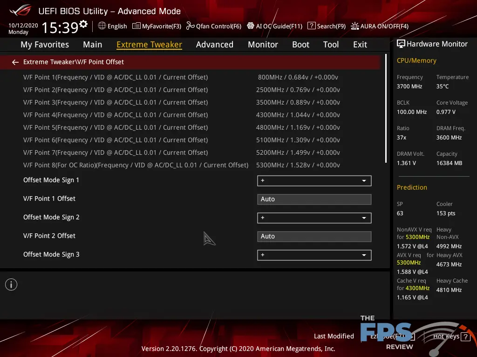Click the Prediction heading
477x357 pixels.
pyautogui.click(x=412, y=187)
